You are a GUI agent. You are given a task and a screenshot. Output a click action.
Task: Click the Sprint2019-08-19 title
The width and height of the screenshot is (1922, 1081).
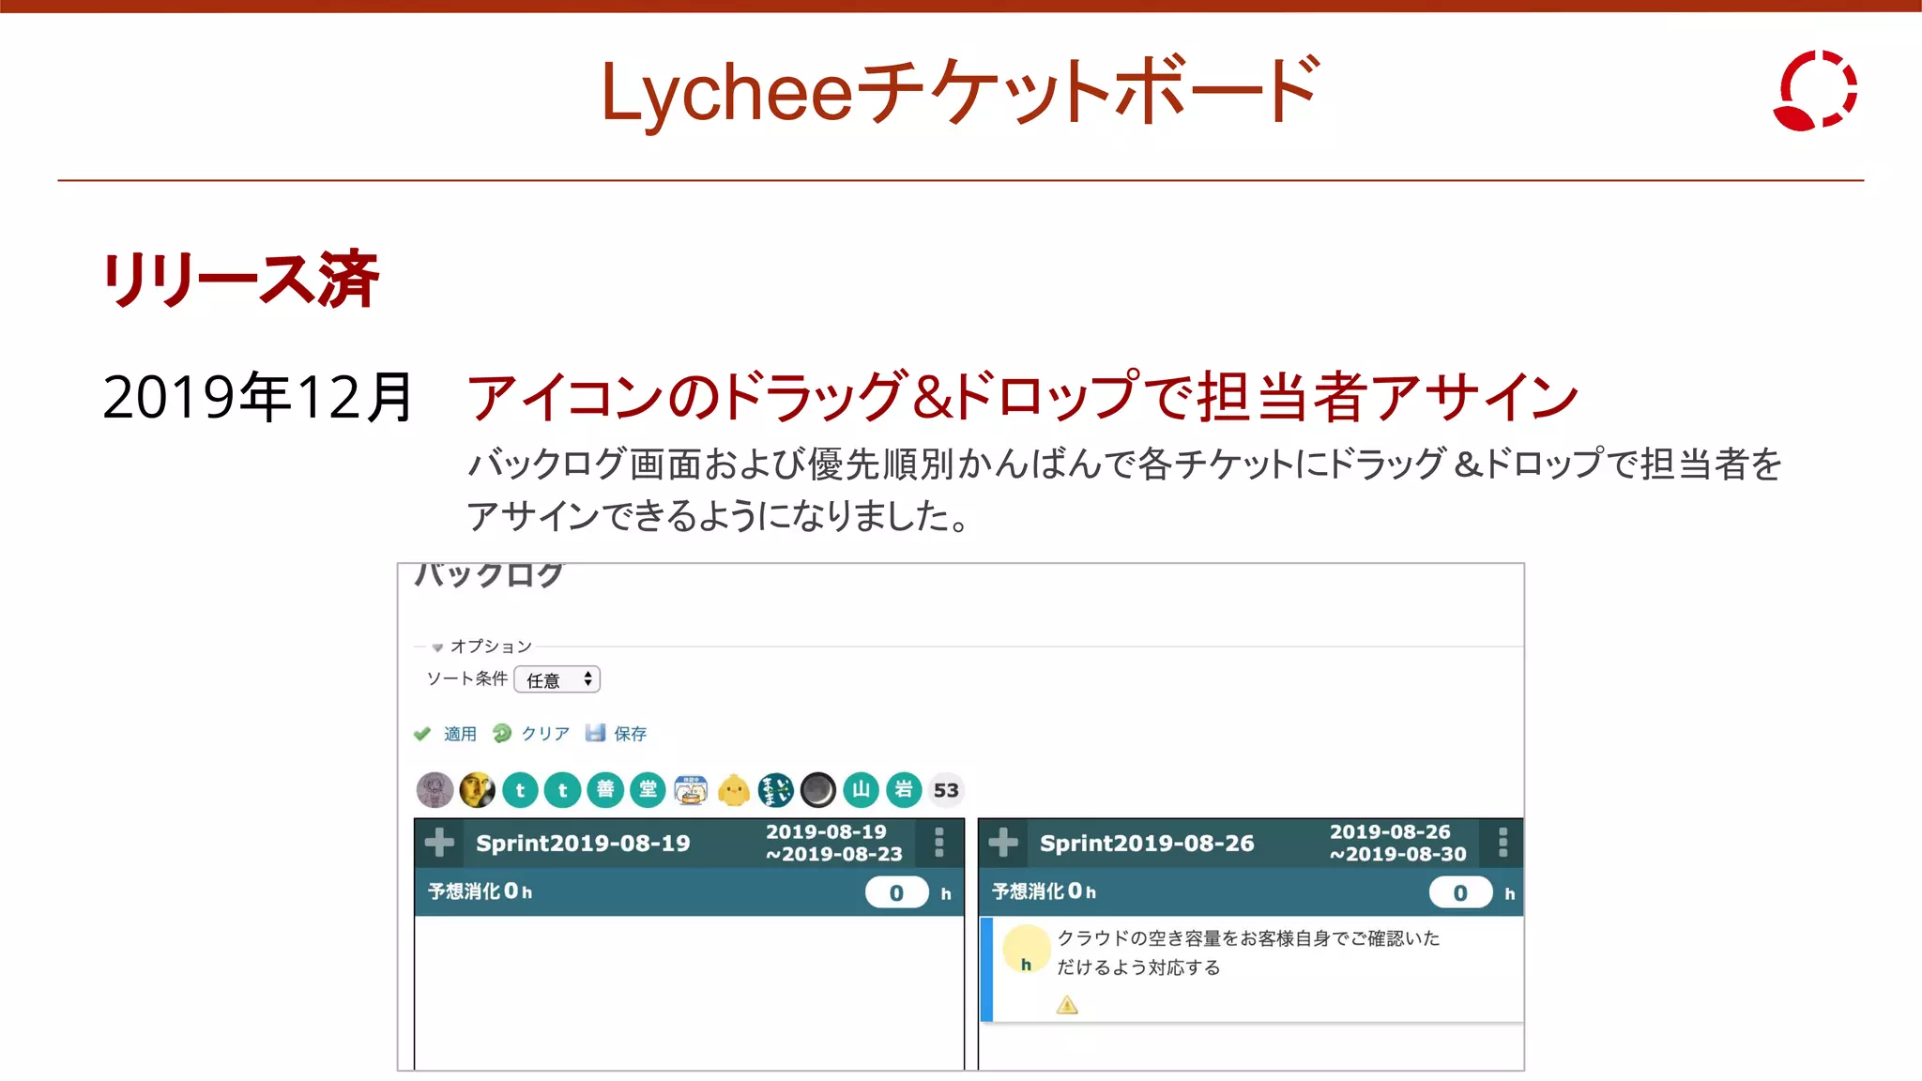583,843
